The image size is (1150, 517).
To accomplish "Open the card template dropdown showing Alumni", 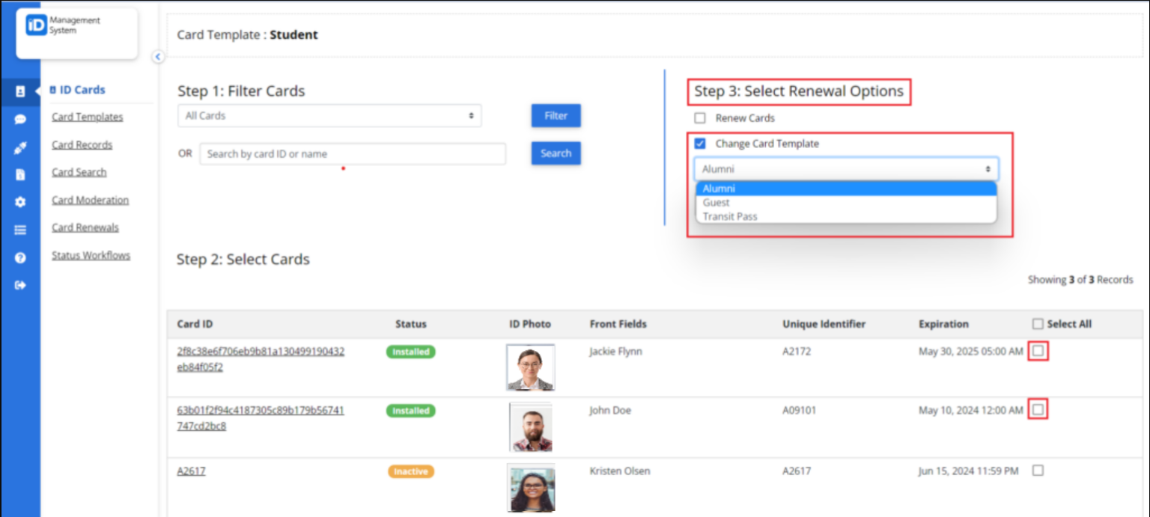I will [x=845, y=168].
